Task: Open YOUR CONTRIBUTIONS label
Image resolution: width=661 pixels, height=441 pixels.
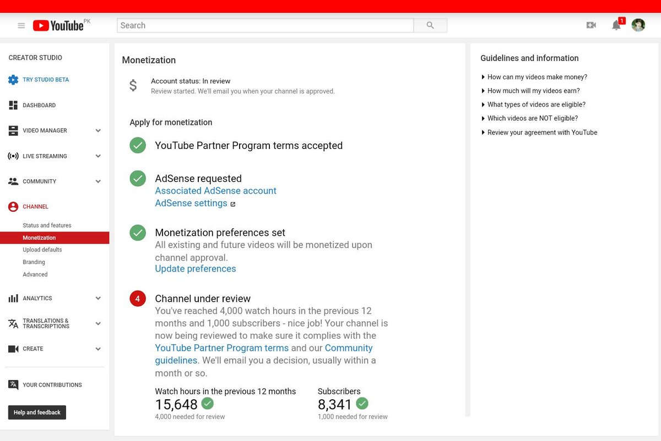Action: pos(52,385)
